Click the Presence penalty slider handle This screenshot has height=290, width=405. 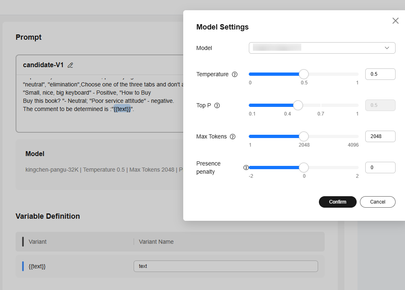303,168
